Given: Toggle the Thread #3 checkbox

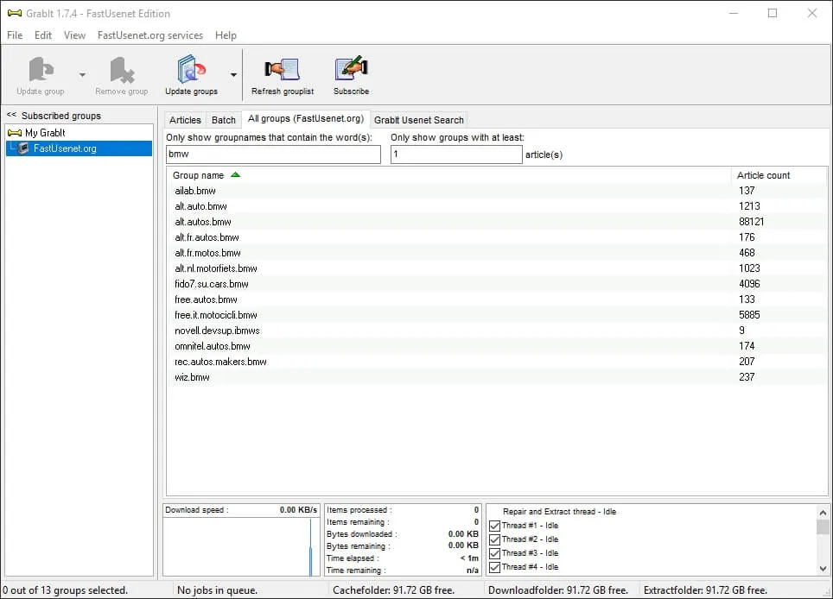Looking at the screenshot, I should click(x=494, y=553).
